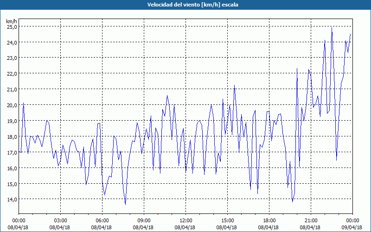Click the 15,0 y-axis value
371x232 pixels.
click(12, 184)
